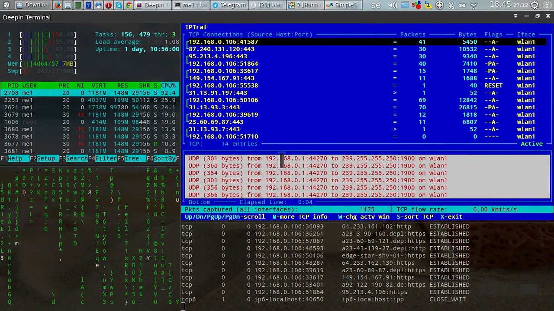
Task: Sort htop by CPU% column header
Action: coord(168,86)
